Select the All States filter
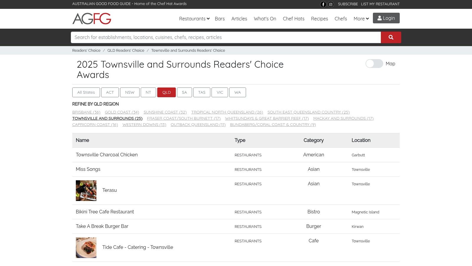472x266 pixels. coord(86,92)
